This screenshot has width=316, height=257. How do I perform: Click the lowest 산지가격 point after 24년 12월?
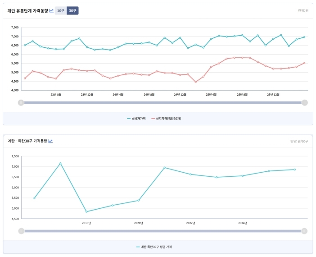click(195, 82)
